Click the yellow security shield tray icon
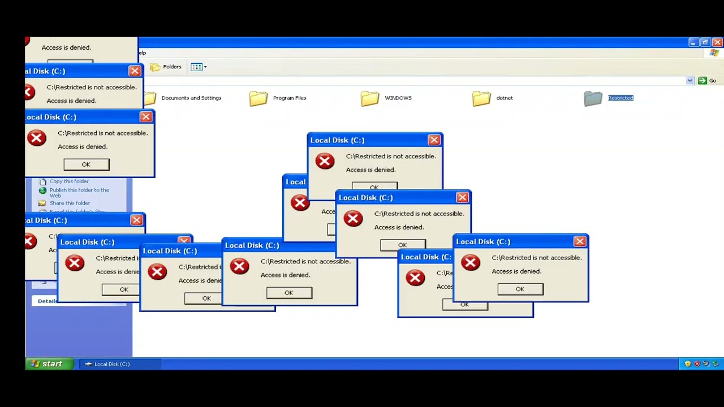This screenshot has height=407, width=724. (x=688, y=364)
